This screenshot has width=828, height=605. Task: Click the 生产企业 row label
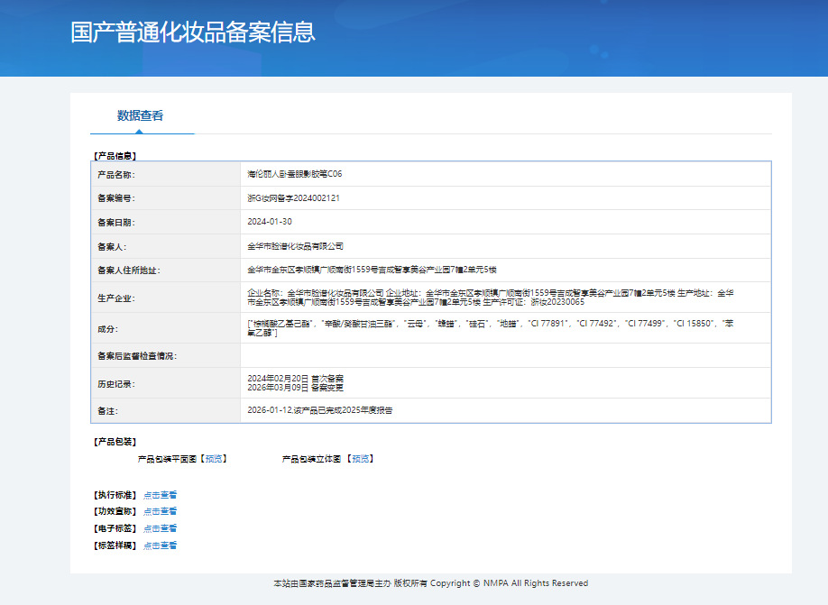point(116,298)
